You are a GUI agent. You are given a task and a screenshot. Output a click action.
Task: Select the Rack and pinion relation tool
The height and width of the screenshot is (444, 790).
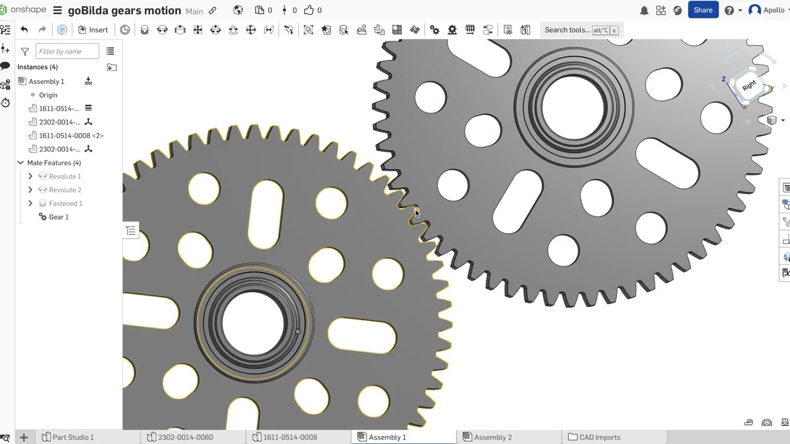point(452,30)
